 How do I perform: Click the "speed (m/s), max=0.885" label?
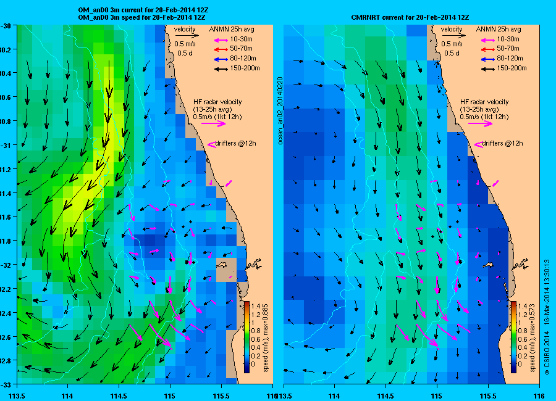pos(265,338)
